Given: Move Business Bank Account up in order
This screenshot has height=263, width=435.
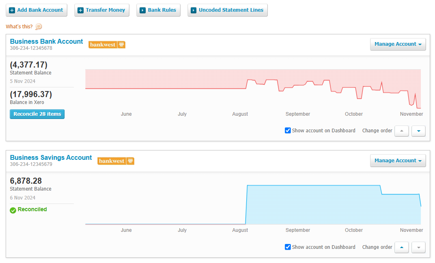Looking at the screenshot, I should coord(401,131).
